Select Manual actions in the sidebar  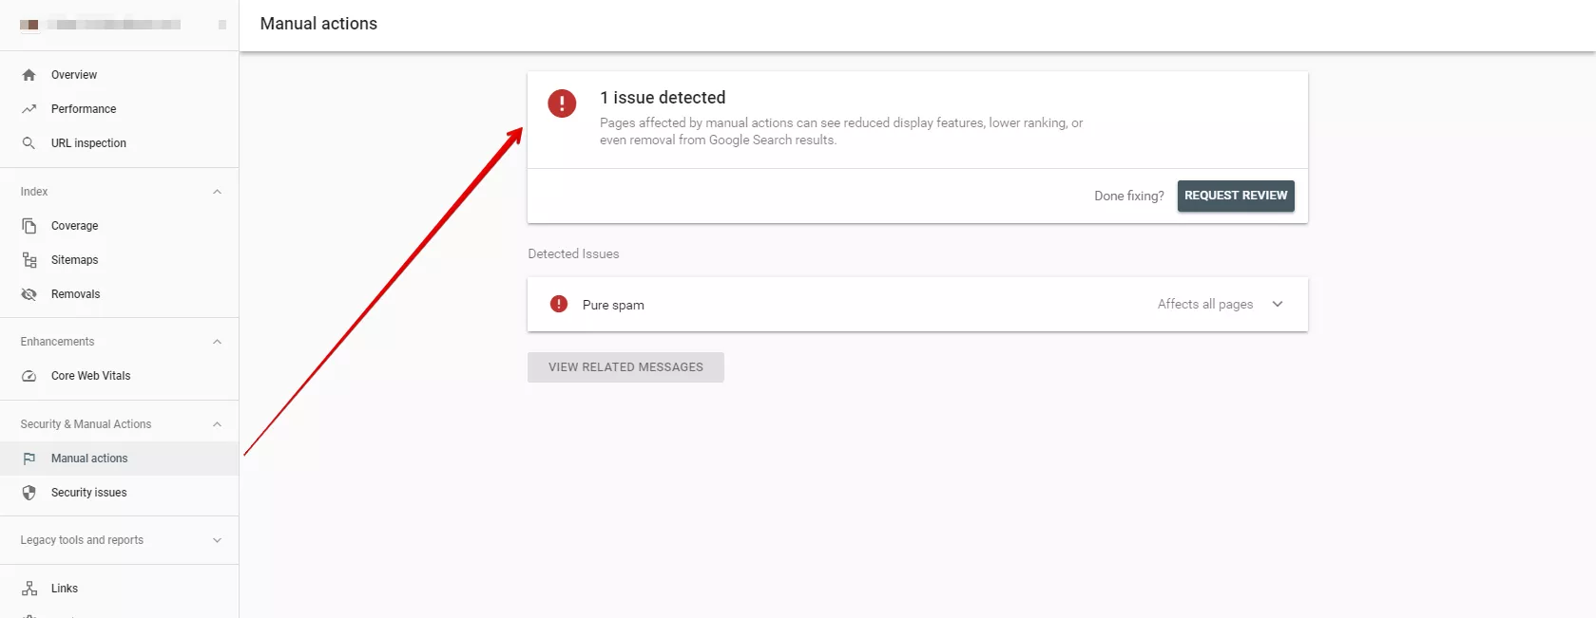tap(119, 459)
